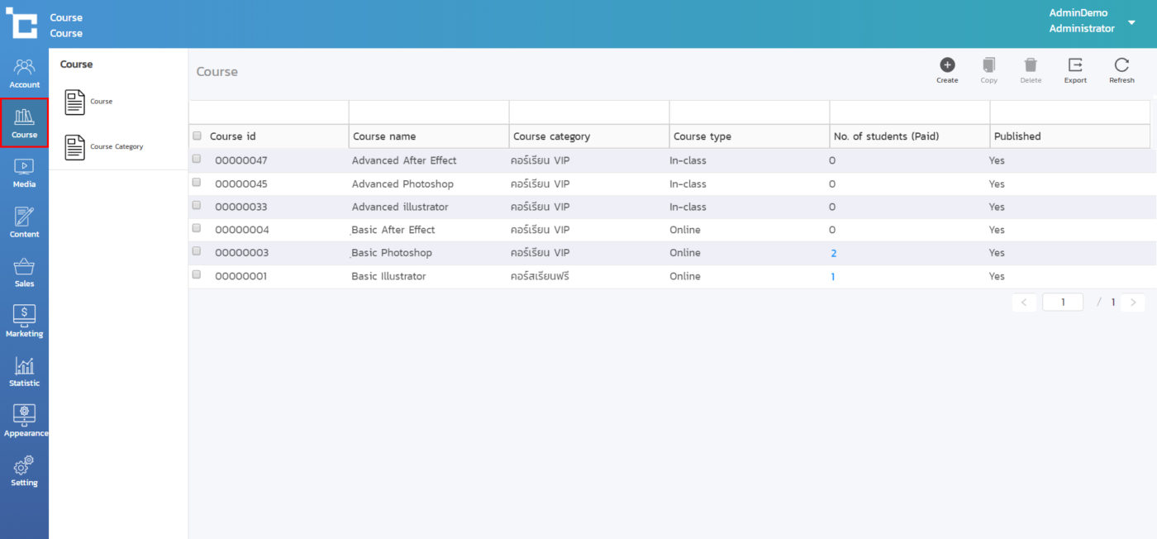Screen dimensions: 1157x539
Task: Refresh the course table
Action: 1121,66
